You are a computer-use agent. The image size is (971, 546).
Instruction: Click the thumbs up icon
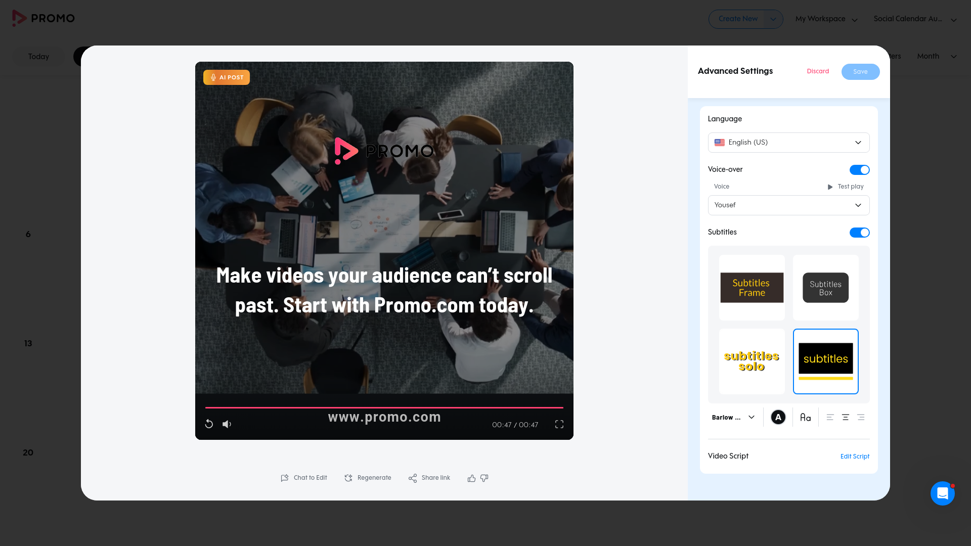click(x=471, y=478)
